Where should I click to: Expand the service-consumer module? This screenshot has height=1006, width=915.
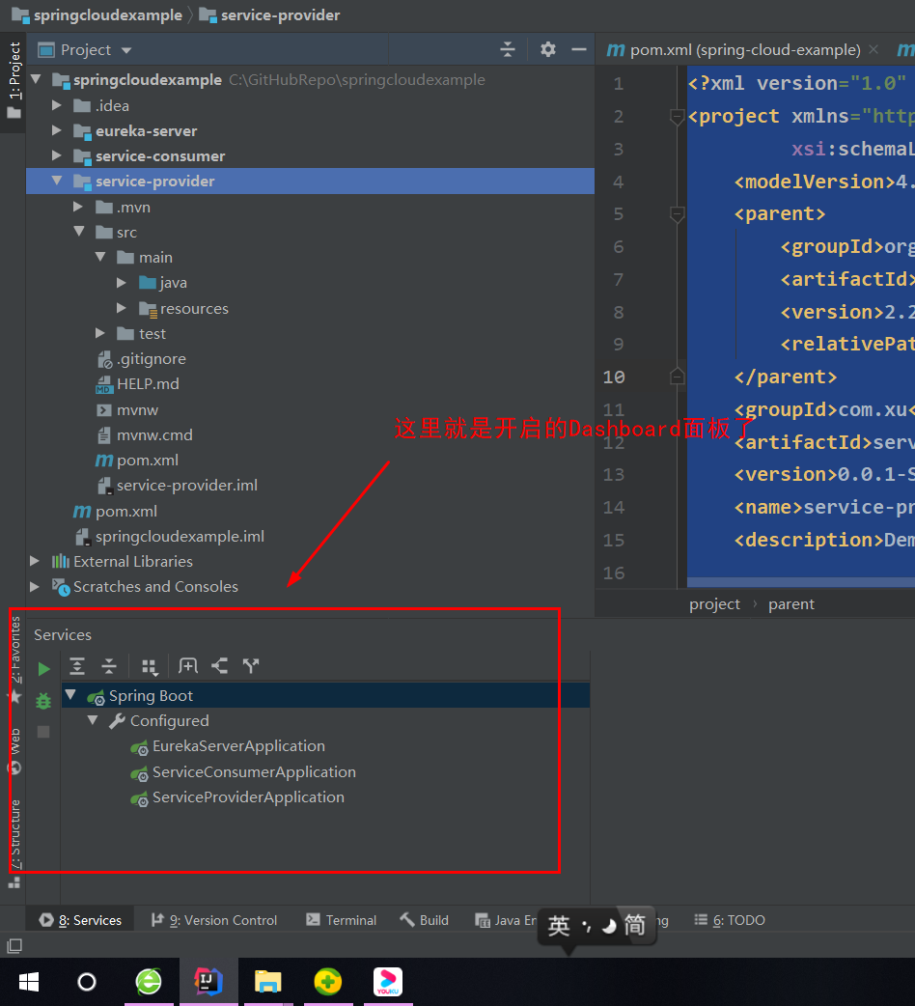click(x=56, y=155)
